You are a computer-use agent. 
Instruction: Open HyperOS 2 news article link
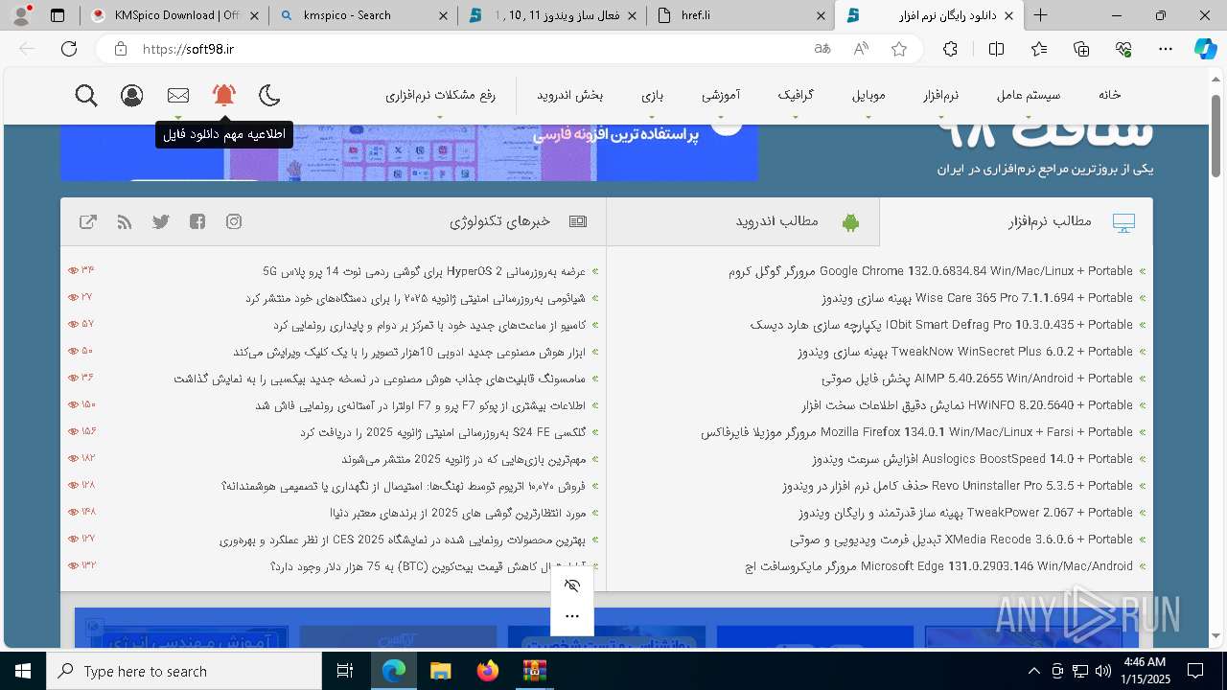pos(424,271)
